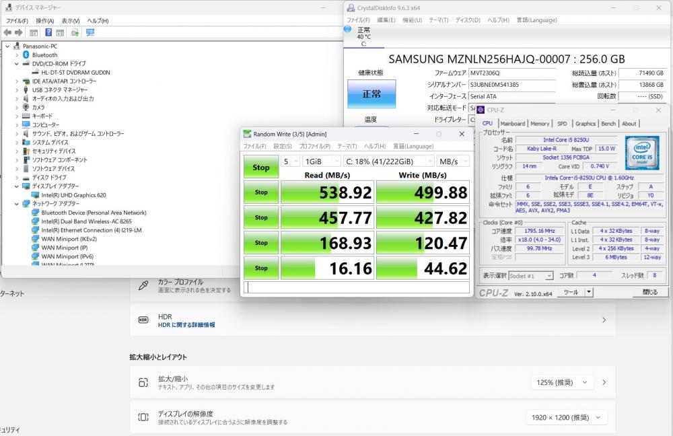Open ファイル(F) menu in Device Manager
The image size is (673, 436).
17,21
